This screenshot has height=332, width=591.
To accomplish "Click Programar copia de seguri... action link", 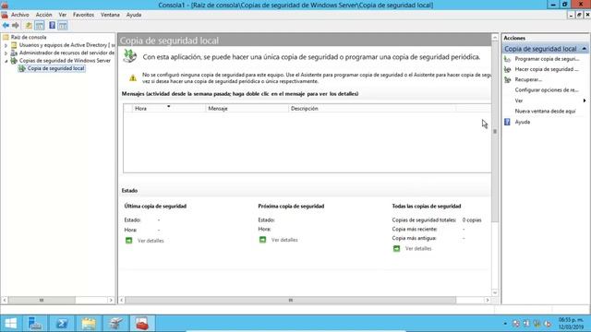I will click(547, 59).
